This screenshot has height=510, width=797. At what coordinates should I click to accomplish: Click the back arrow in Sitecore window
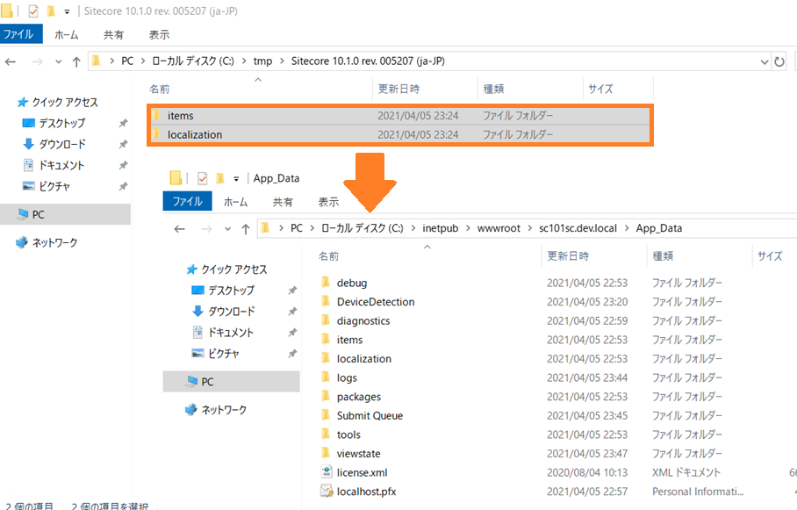(x=11, y=61)
